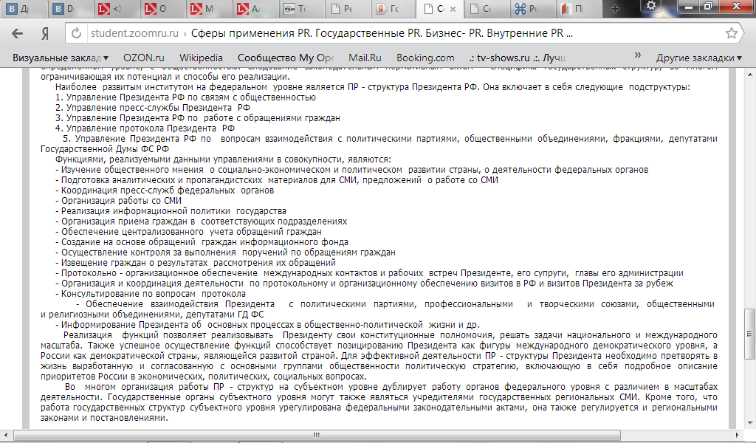The width and height of the screenshot is (756, 443).
Task: Open the 'Визуальные закладки' bookmarks dropdown
Action: tap(61, 58)
